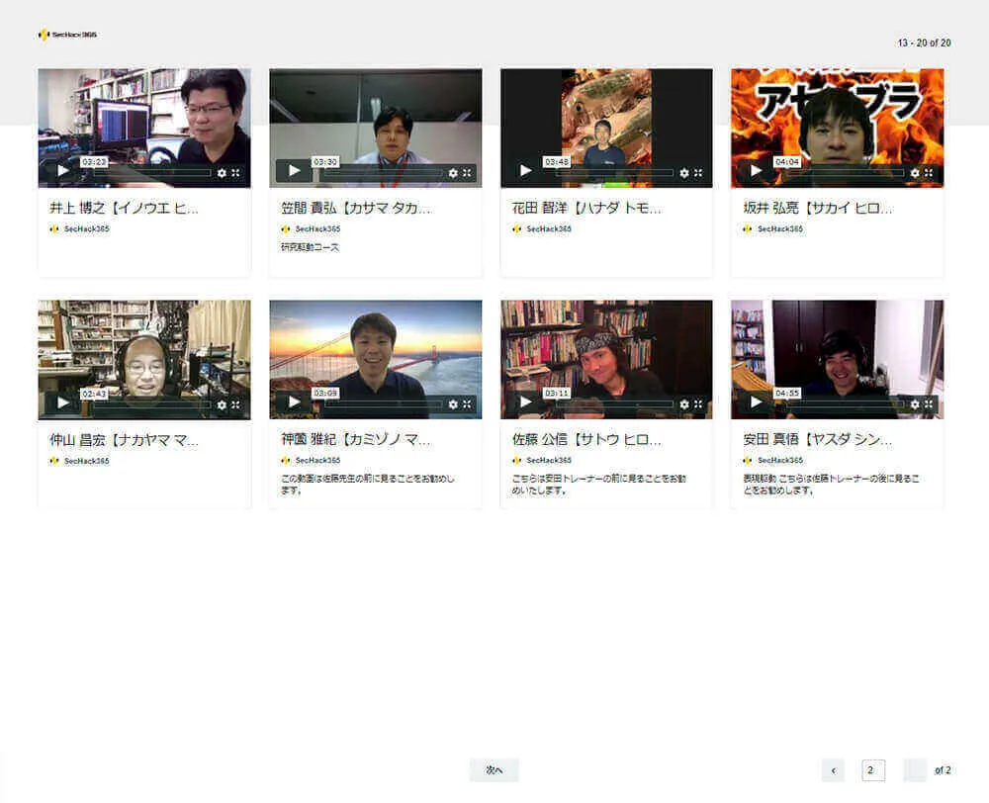989x803 pixels.
Task: Click description under 佐藤 公信 card
Action: (x=599, y=485)
